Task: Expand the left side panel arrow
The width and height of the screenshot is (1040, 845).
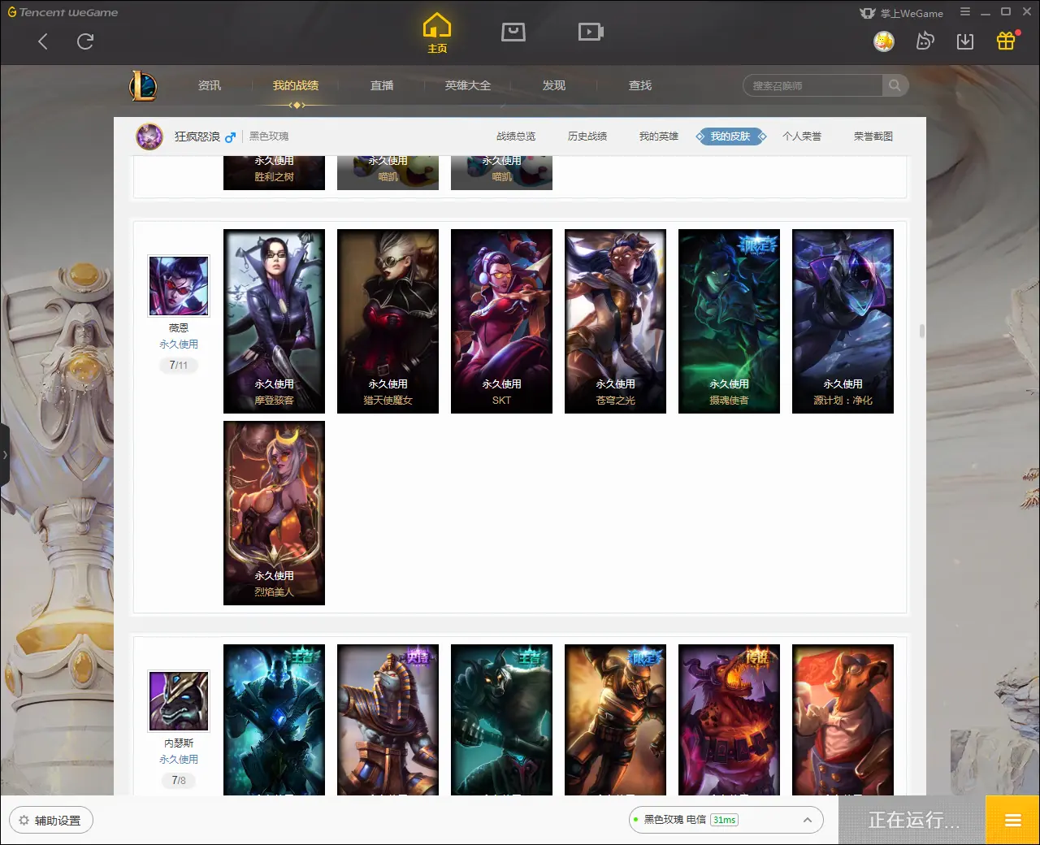Action: (x=5, y=455)
